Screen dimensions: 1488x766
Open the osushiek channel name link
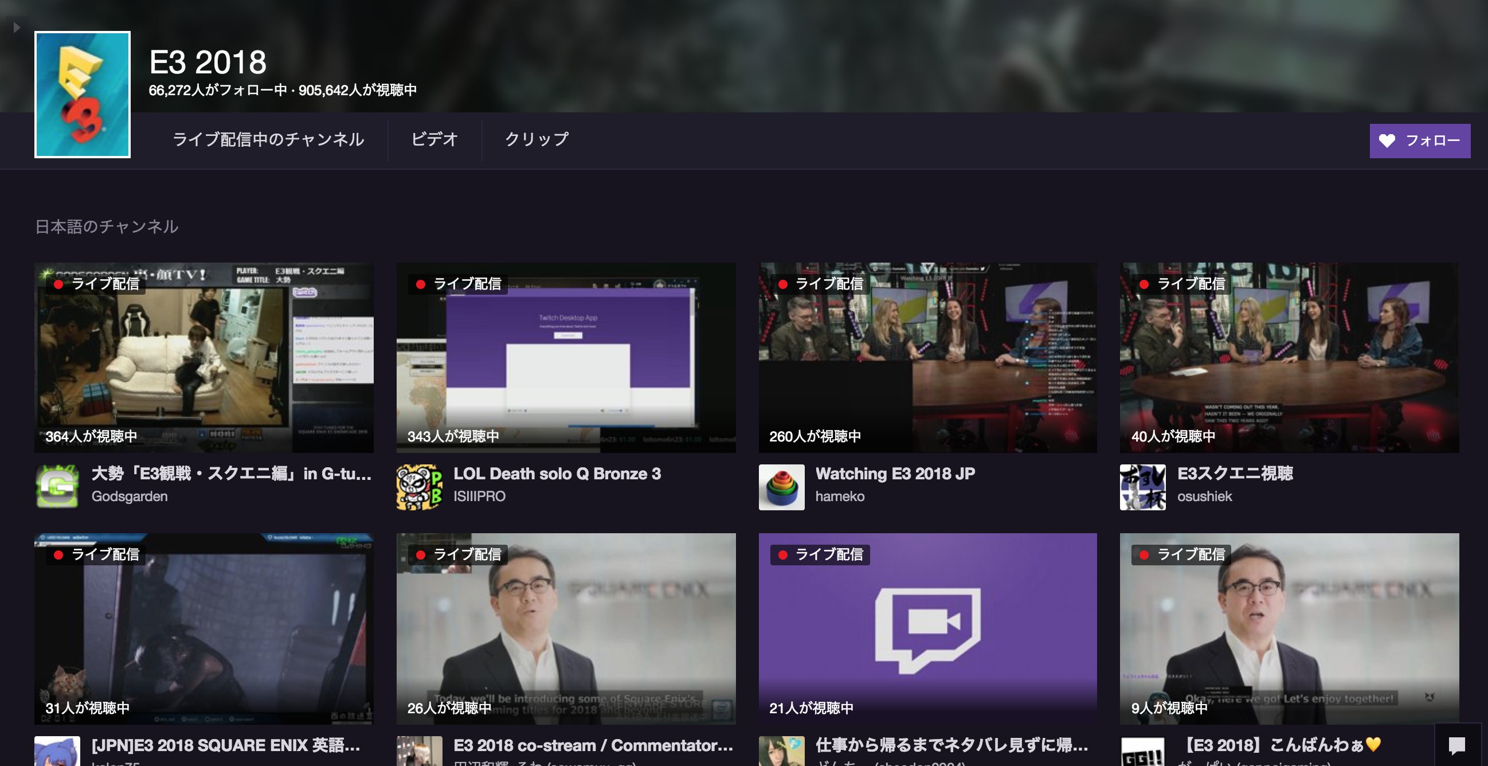point(1204,496)
